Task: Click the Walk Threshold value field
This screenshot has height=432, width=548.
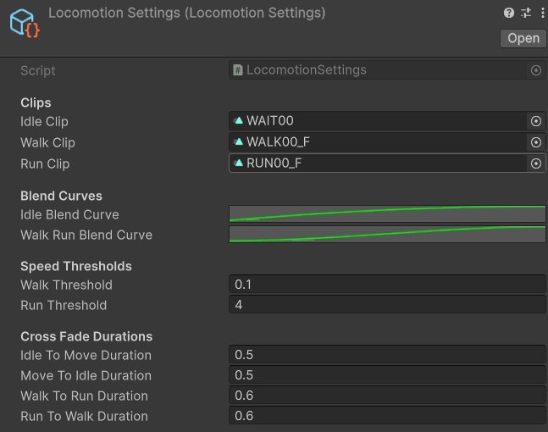Action: coord(387,284)
